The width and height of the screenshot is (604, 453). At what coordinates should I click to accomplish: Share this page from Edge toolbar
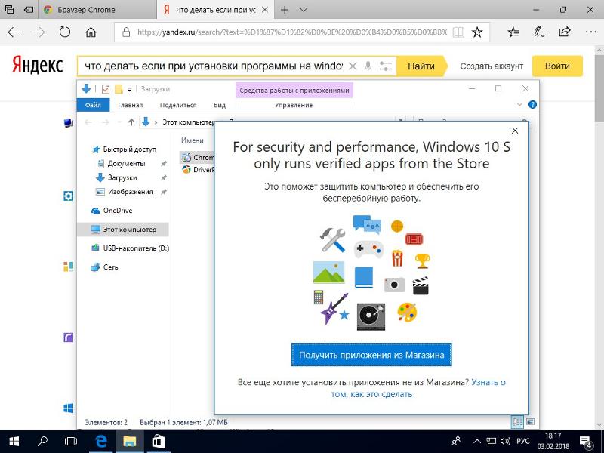[565, 32]
